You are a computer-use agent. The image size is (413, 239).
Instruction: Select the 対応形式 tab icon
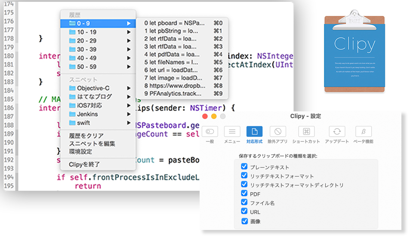pos(254,132)
